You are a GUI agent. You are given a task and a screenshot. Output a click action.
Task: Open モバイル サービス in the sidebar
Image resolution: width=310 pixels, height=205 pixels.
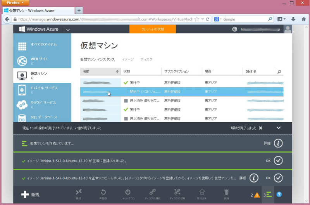tap(42, 90)
